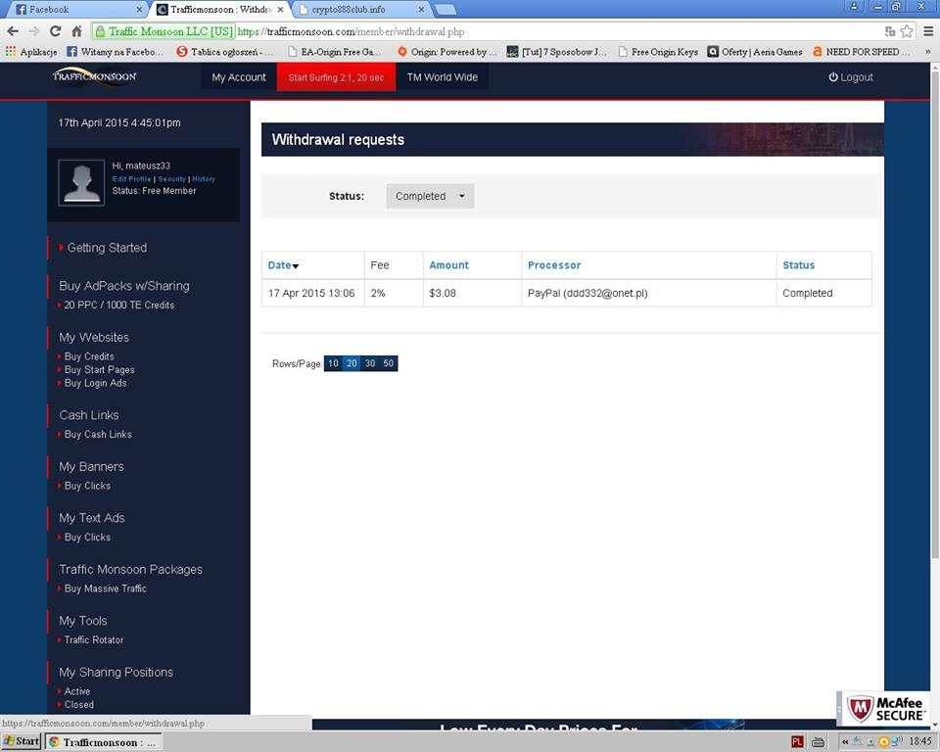Log out using the Logout link
The height and width of the screenshot is (752, 940).
click(x=850, y=77)
